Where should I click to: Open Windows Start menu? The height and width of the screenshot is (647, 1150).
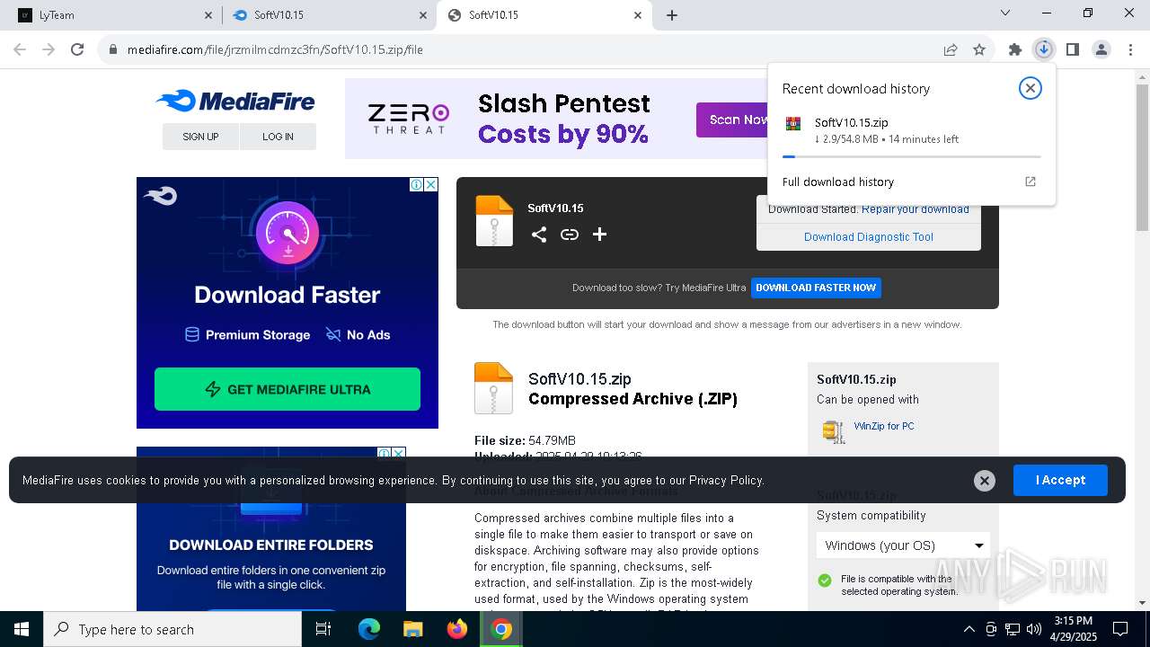[22, 629]
